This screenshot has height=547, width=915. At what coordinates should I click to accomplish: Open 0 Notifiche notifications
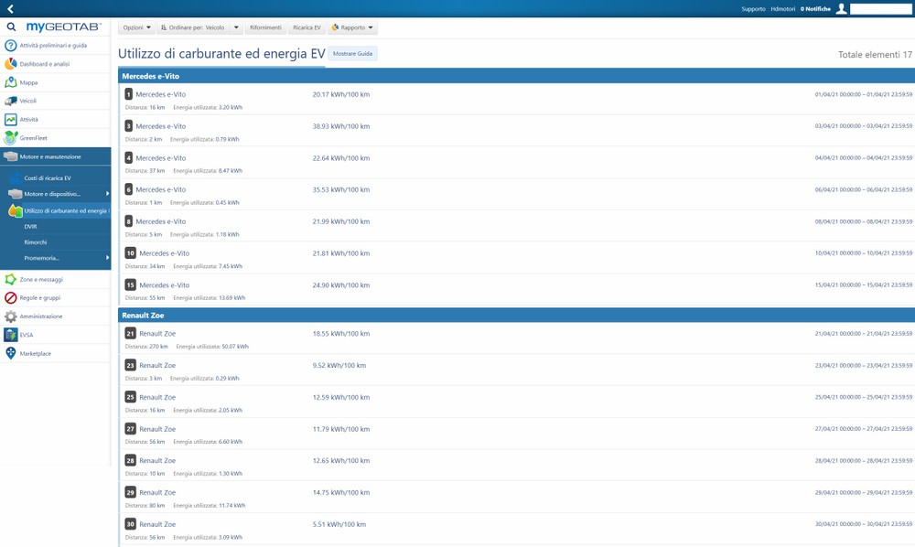[815, 9]
